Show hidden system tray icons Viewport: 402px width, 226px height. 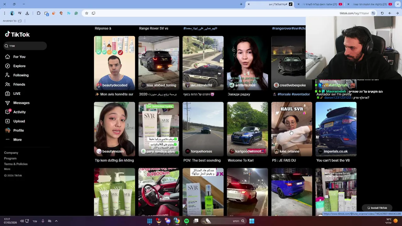point(56,221)
